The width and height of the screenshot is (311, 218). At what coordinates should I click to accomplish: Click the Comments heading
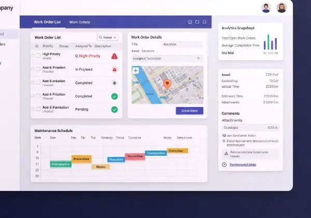231,113
